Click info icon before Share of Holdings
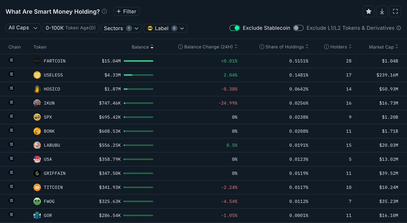The image size is (407, 223). [x=262, y=47]
